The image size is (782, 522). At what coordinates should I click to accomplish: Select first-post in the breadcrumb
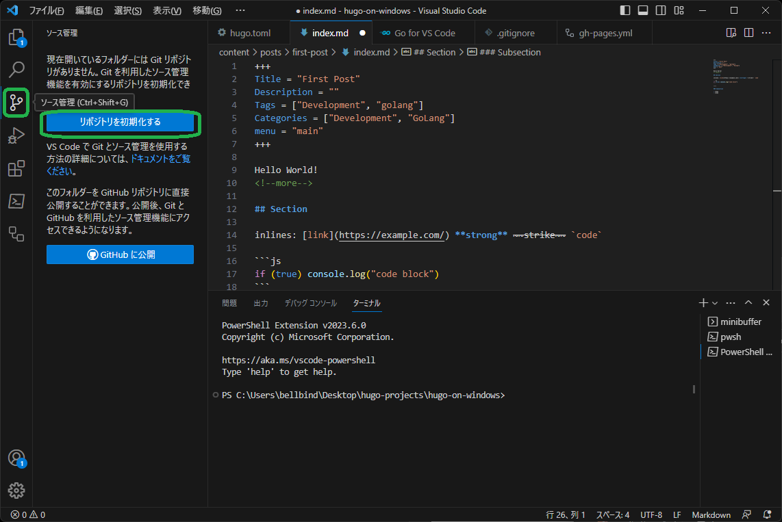[x=310, y=52]
